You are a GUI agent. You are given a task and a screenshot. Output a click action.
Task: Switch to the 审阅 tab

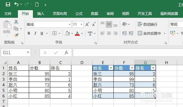(x=110, y=14)
